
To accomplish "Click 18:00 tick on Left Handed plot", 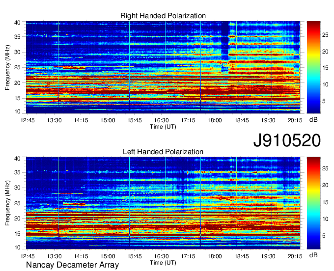I will click(215, 256).
